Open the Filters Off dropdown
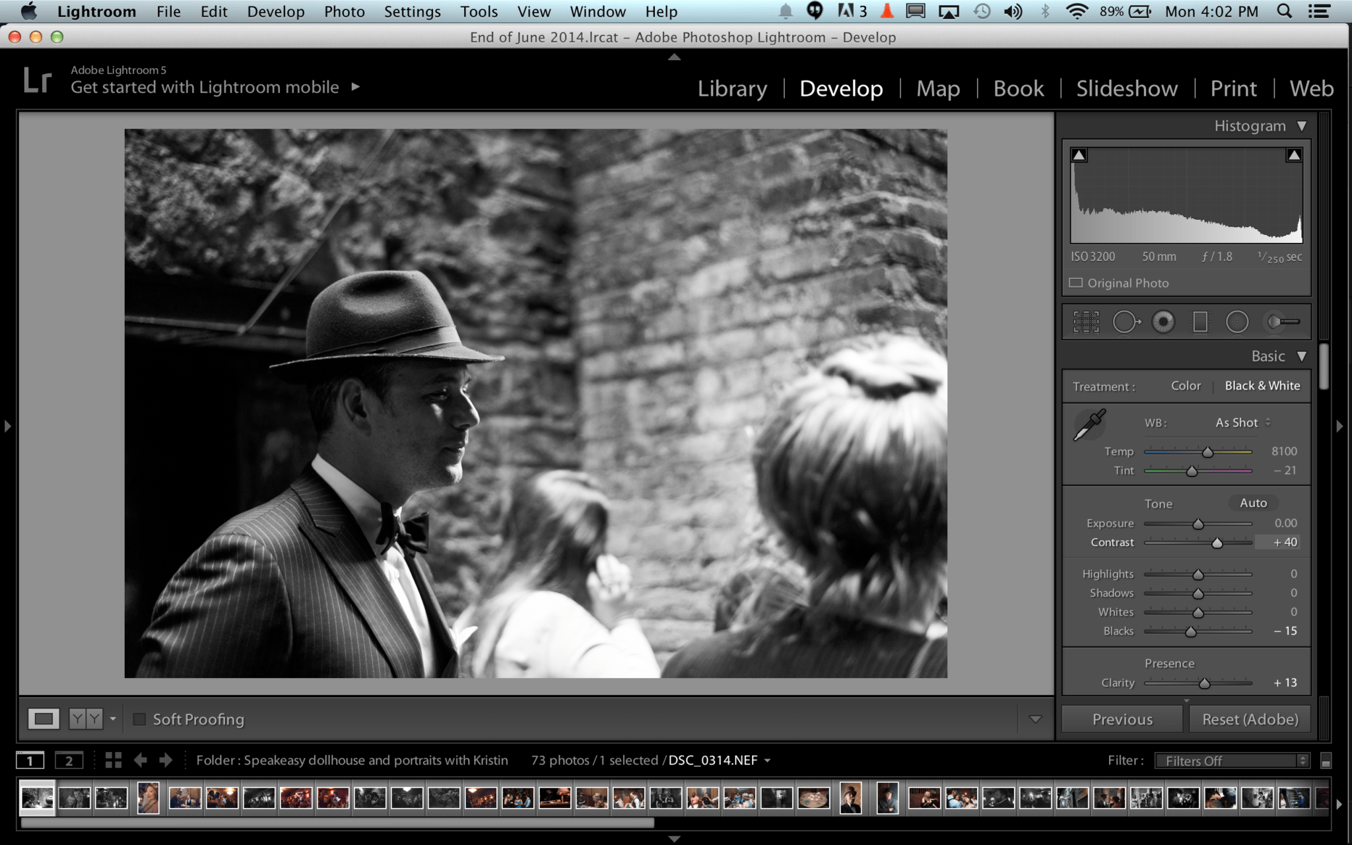This screenshot has height=845, width=1352. coord(1232,760)
